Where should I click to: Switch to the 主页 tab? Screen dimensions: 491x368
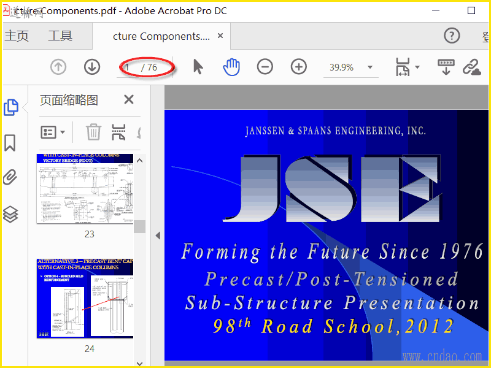coord(17,36)
